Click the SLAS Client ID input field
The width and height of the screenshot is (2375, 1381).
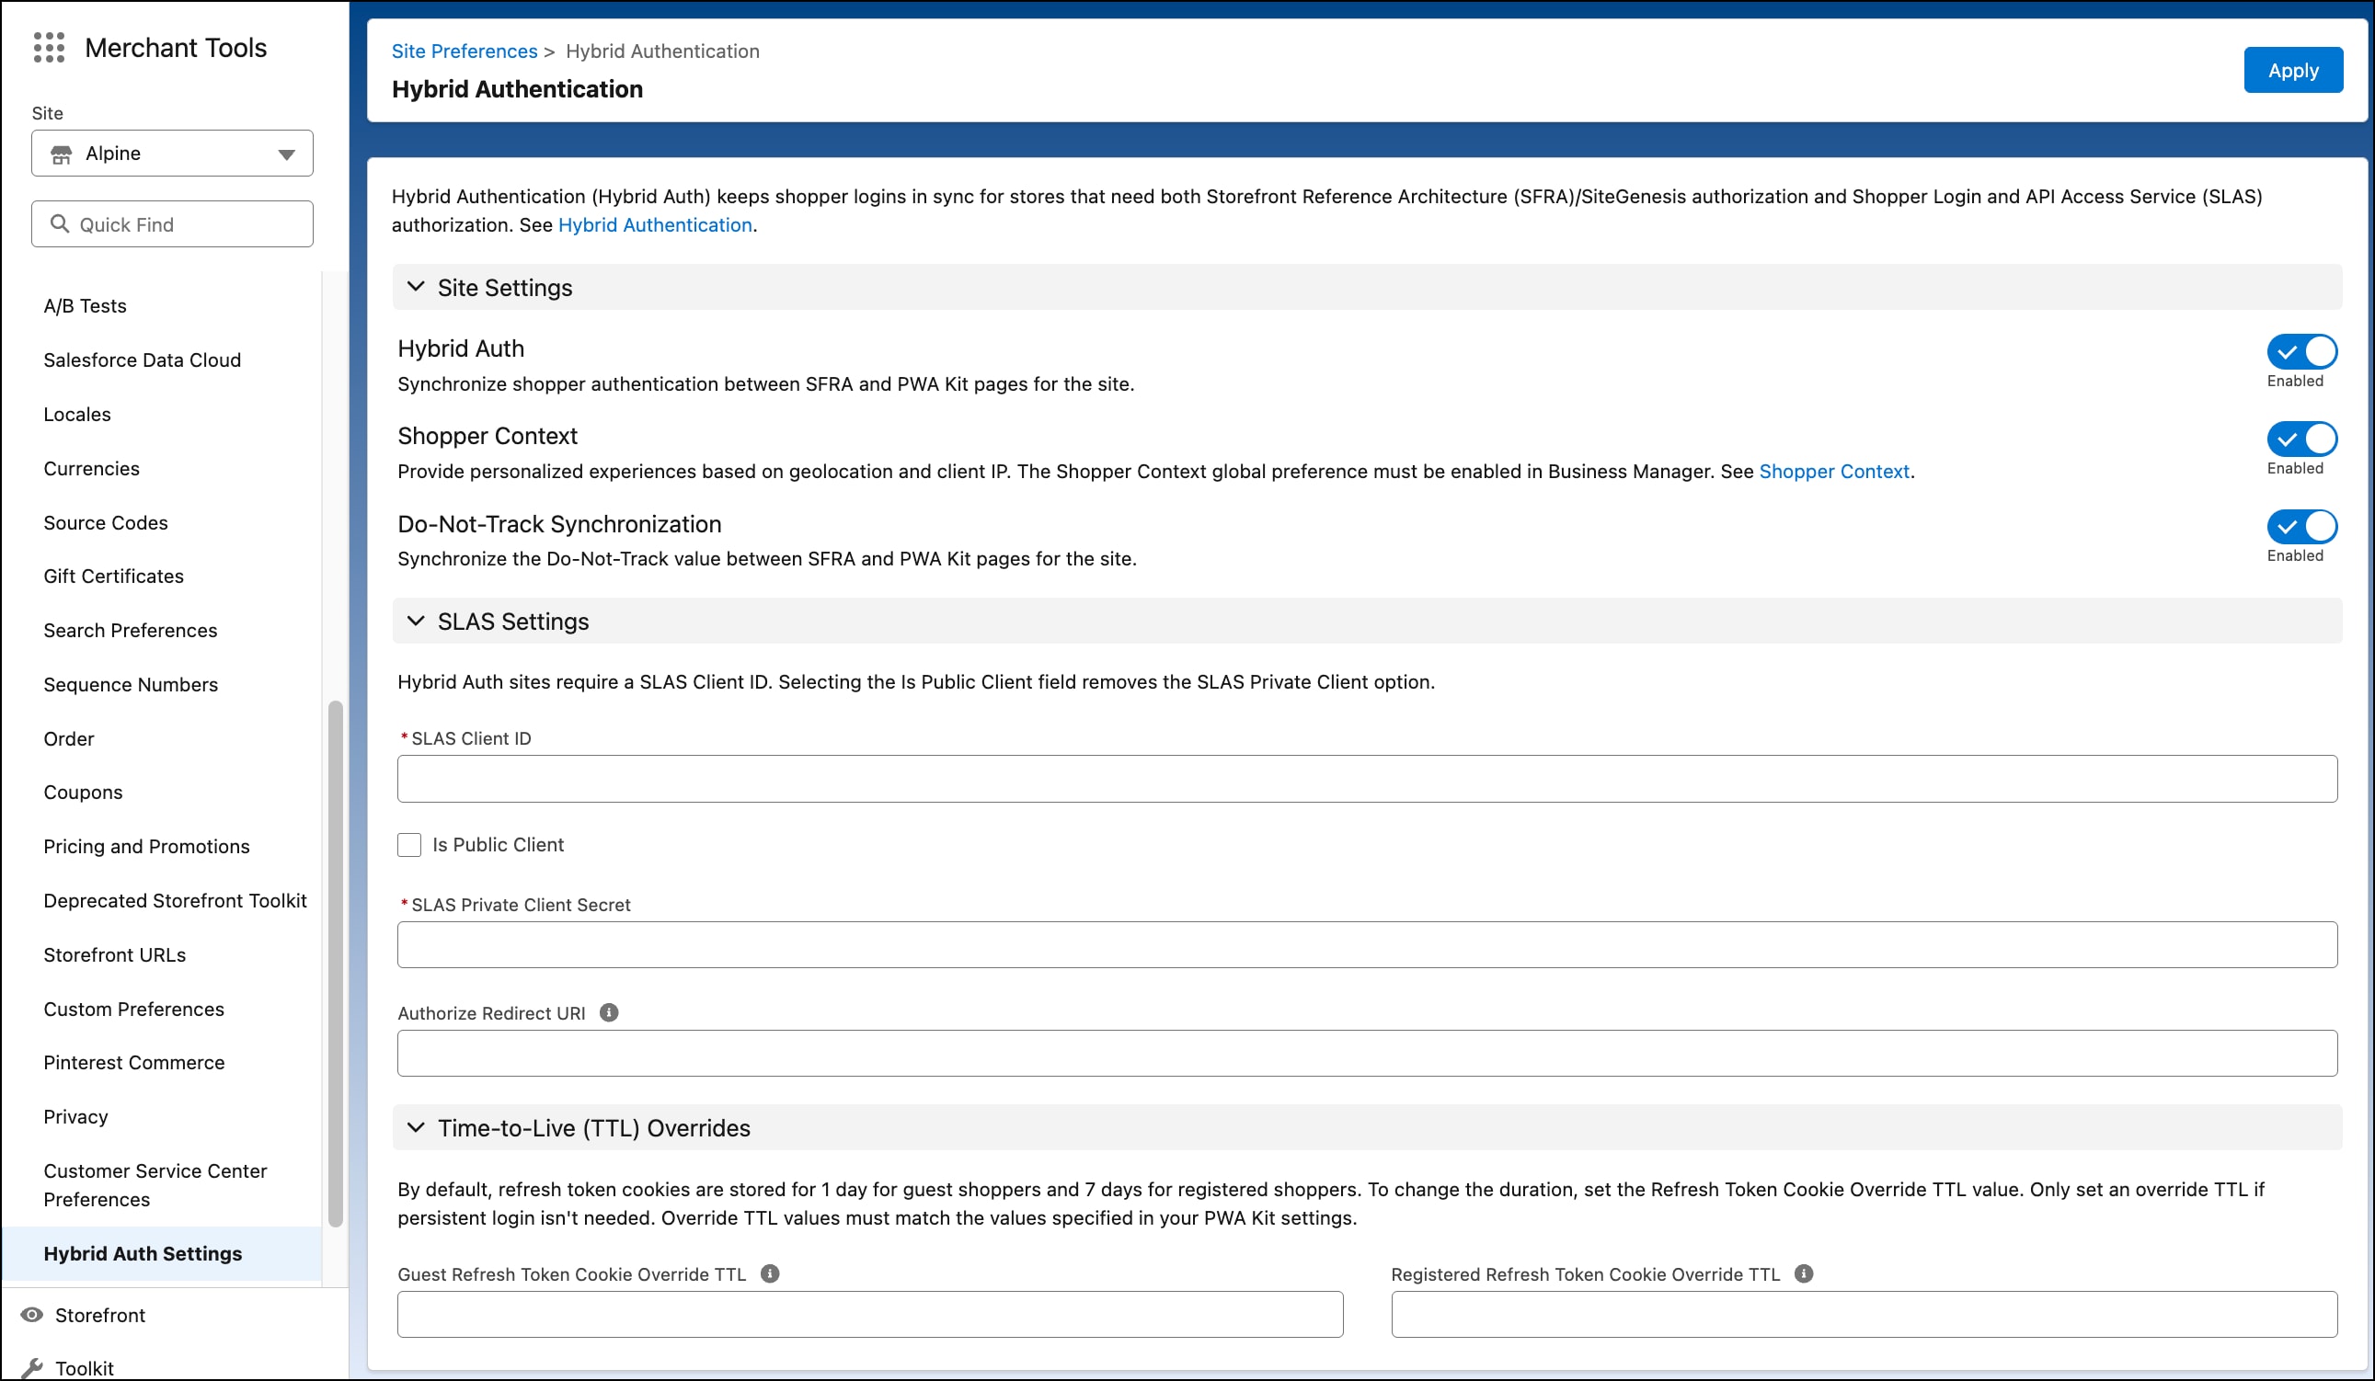(x=1368, y=779)
